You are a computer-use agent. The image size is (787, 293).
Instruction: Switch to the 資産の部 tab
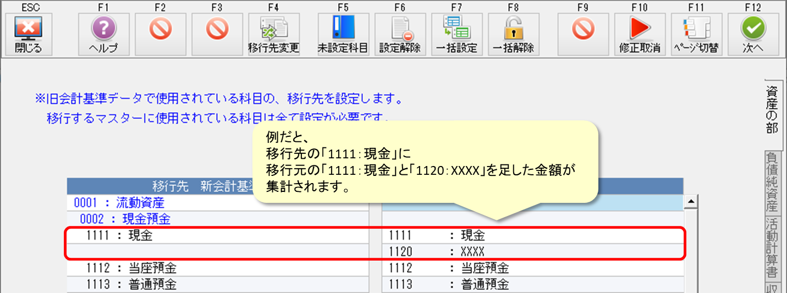click(x=772, y=110)
